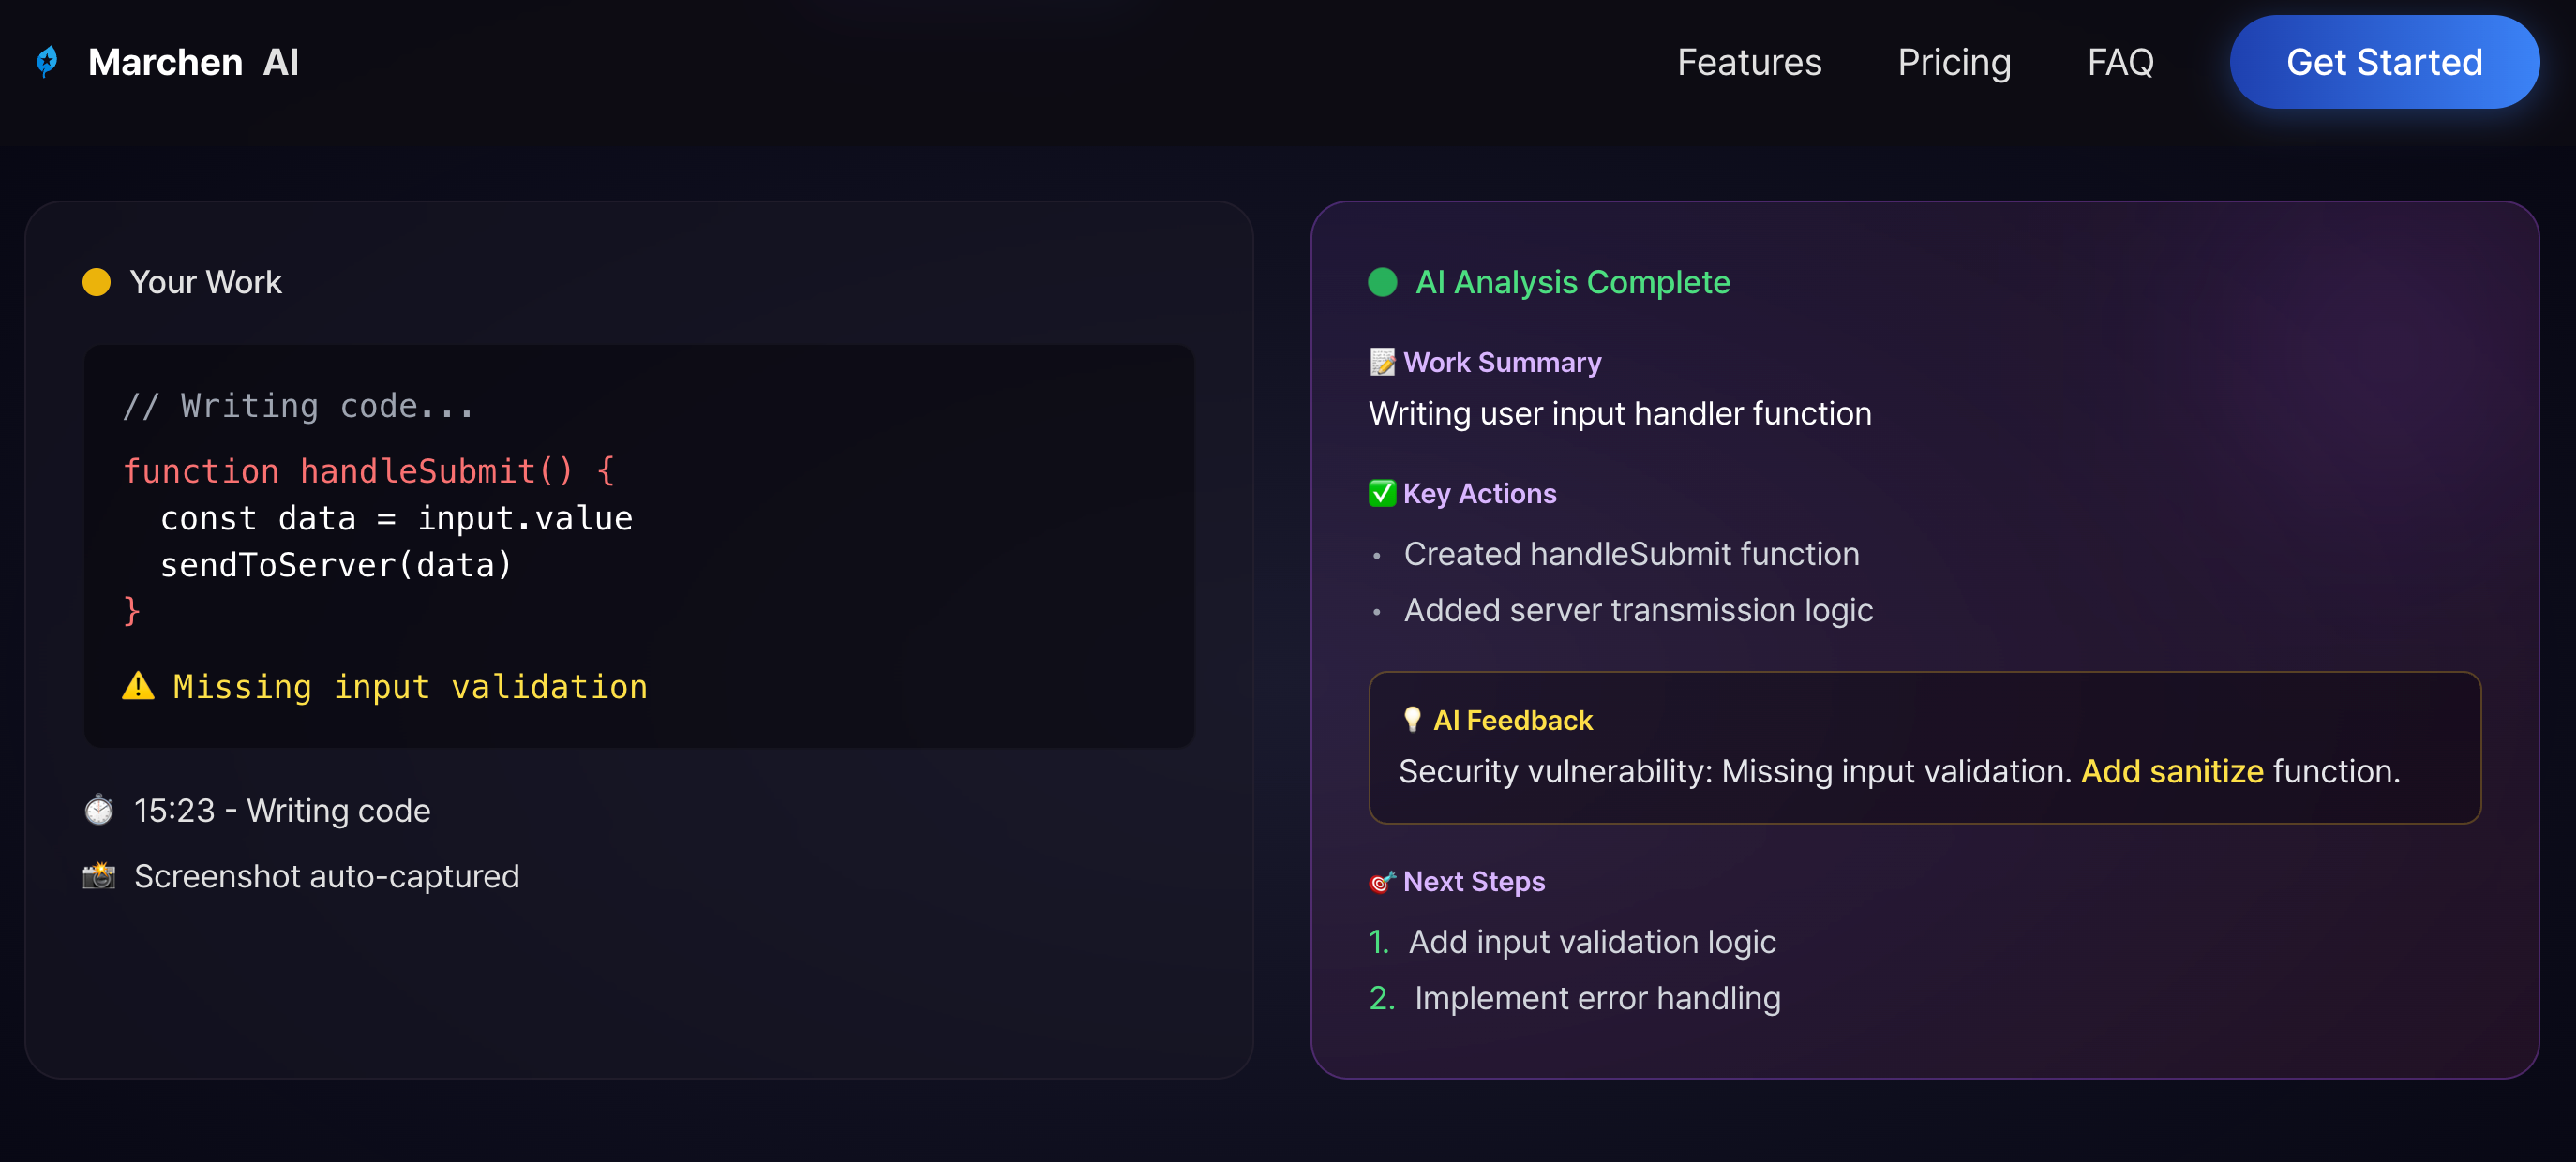Click the highlighted Add sanitize suggestion
The height and width of the screenshot is (1162, 2576).
2171,771
